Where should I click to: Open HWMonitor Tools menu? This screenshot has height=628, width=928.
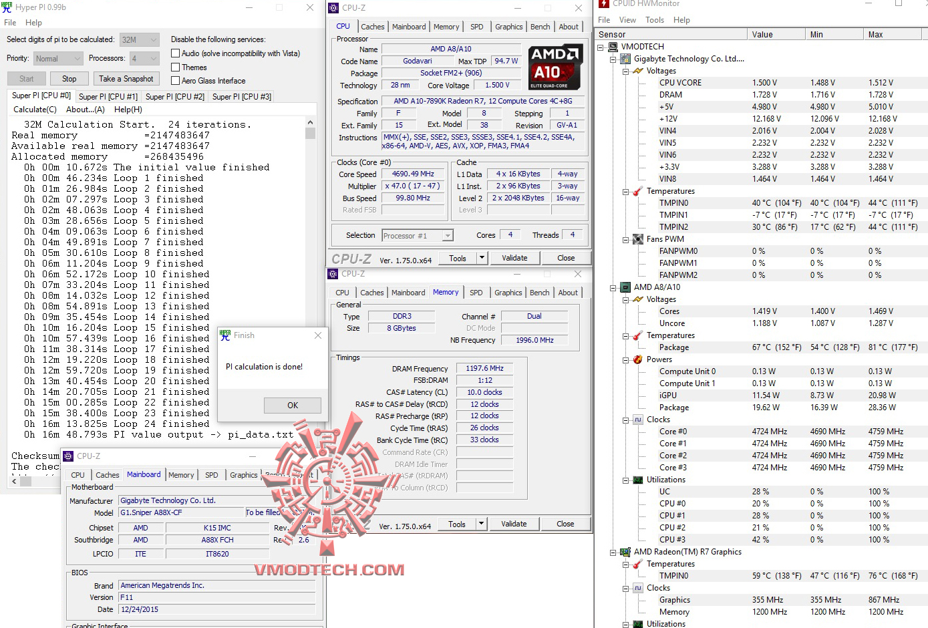655,20
